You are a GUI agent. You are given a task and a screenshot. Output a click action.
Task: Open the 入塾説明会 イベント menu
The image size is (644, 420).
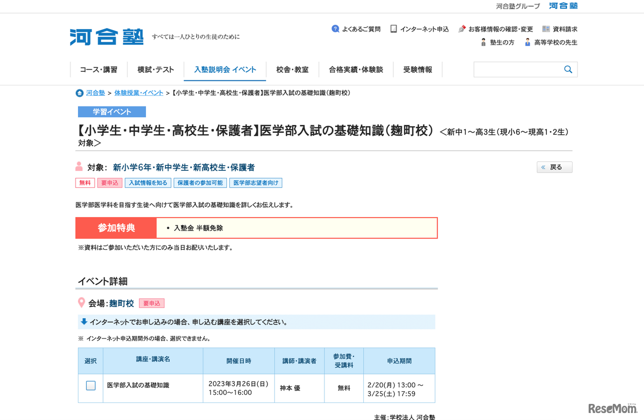pos(225,70)
